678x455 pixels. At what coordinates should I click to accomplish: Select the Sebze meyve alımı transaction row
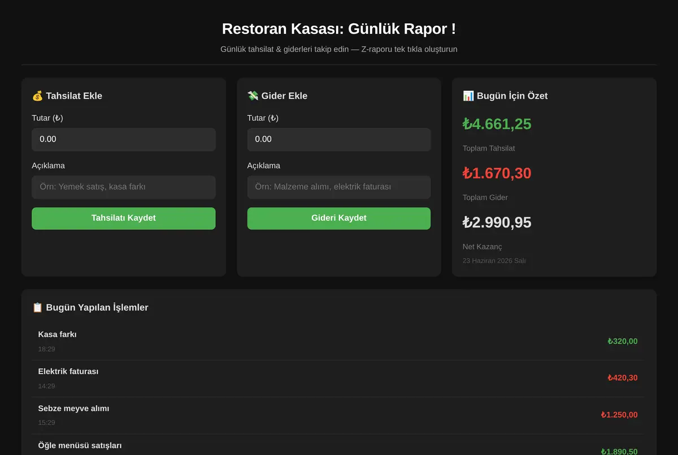tap(338, 415)
